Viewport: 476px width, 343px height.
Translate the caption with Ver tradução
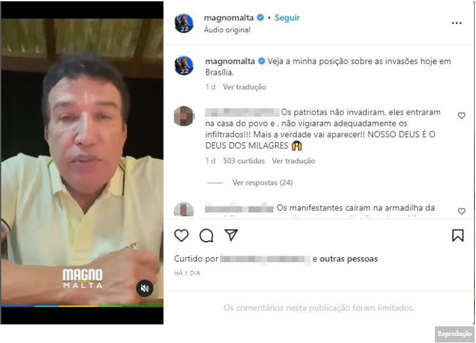(244, 87)
